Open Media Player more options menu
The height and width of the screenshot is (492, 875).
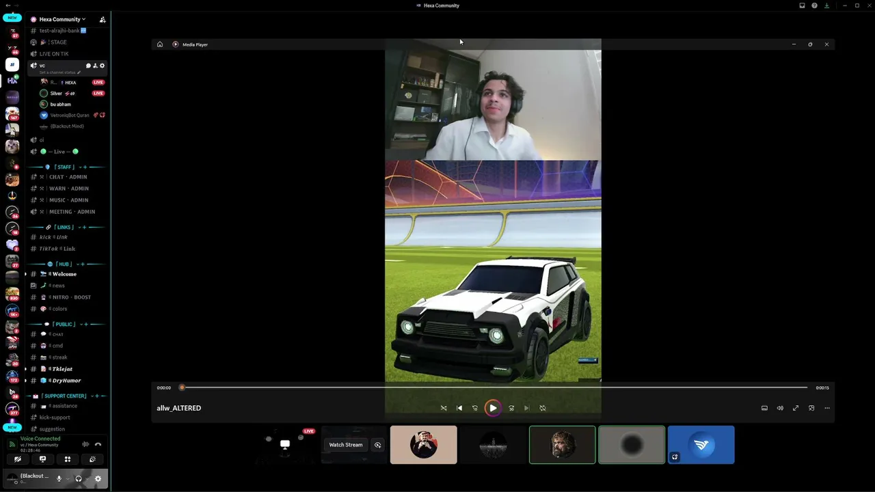(827, 408)
